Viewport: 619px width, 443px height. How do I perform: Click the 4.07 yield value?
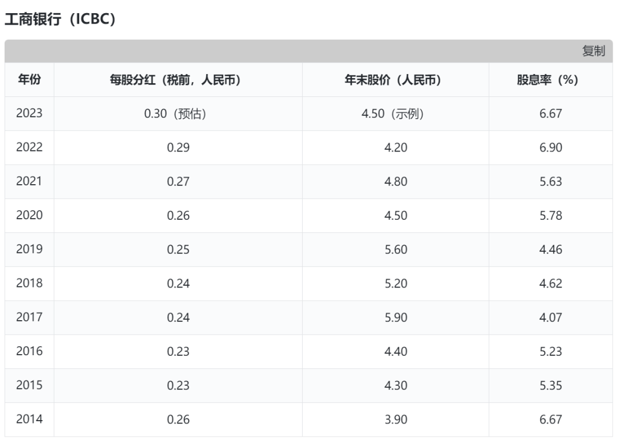[551, 317]
